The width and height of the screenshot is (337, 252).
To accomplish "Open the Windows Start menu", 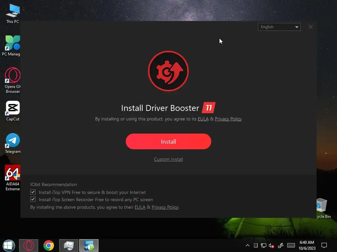I will (9, 245).
